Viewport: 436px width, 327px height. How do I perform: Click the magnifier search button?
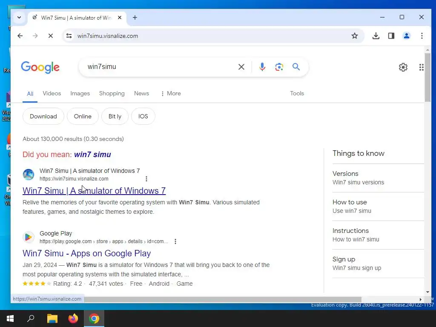click(x=296, y=67)
